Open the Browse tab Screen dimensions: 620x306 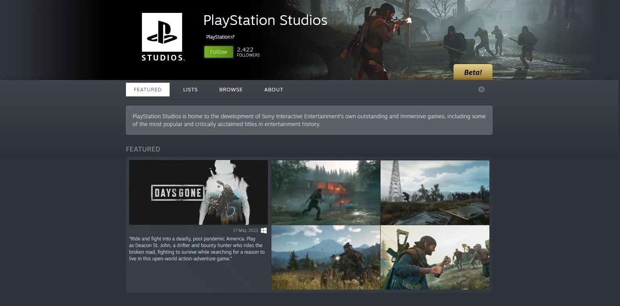pos(231,89)
